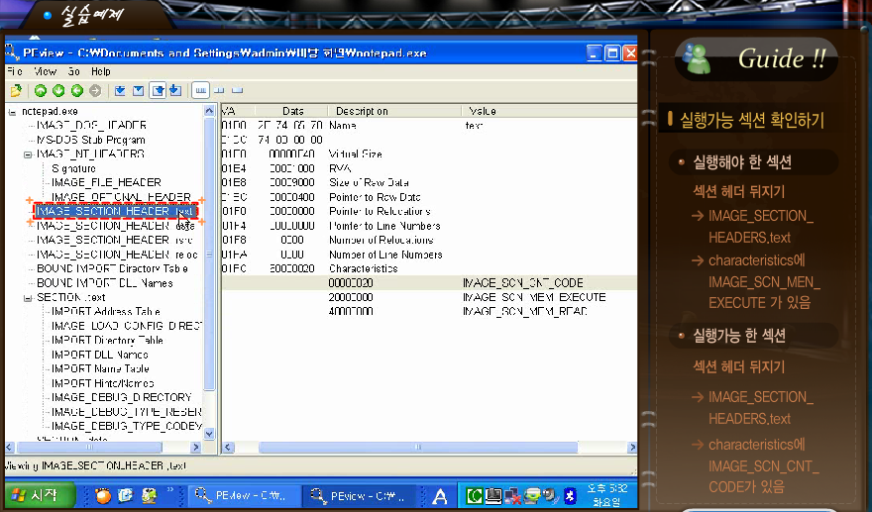Select BOUND IMPORT DLL Names item

coord(105,283)
